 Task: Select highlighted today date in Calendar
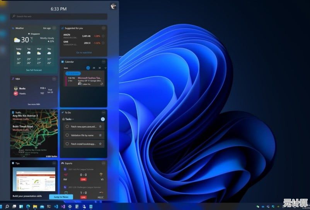pos(88,68)
